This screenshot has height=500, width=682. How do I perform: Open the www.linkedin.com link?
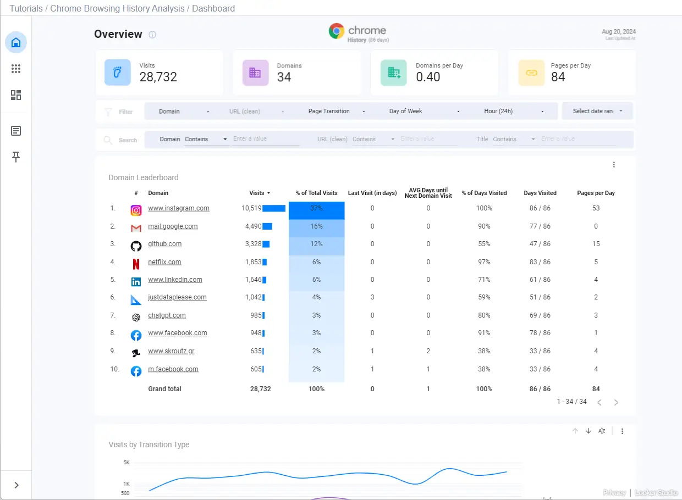pyautogui.click(x=175, y=280)
